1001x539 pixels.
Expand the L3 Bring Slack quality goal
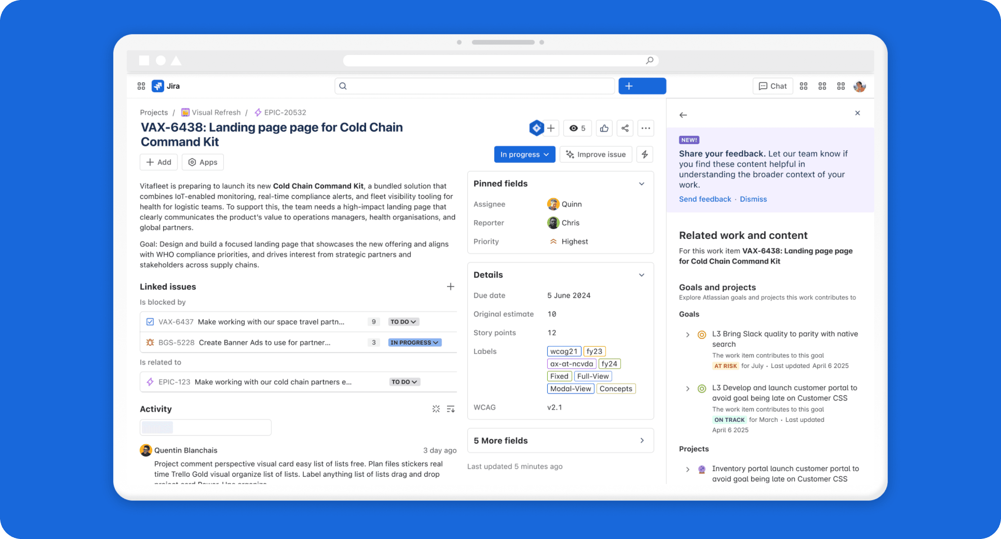[x=687, y=335]
